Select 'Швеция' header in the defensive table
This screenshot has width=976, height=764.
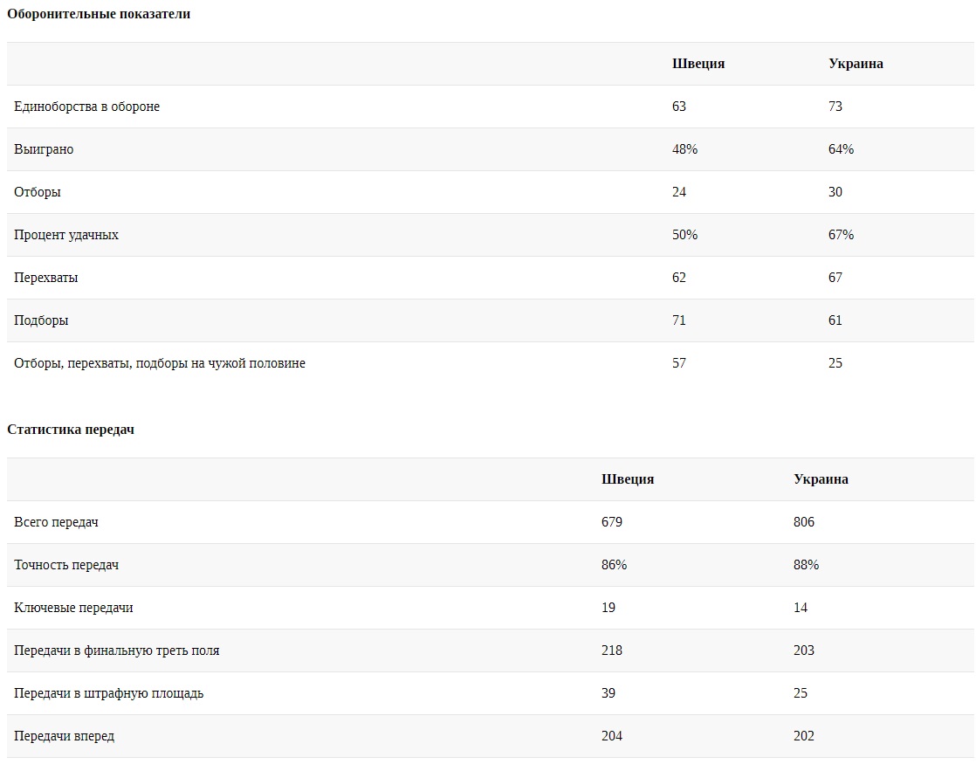click(698, 64)
